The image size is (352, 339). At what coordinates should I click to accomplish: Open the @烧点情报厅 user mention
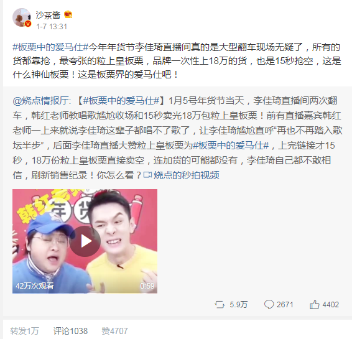pos(41,101)
